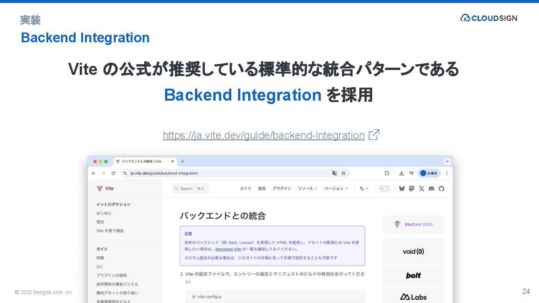Open the language selector dropdown
The image size is (539, 303).
(364, 189)
